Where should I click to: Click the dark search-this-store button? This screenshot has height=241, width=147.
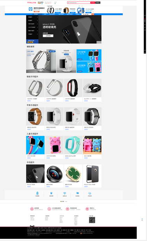click(x=98, y=2)
